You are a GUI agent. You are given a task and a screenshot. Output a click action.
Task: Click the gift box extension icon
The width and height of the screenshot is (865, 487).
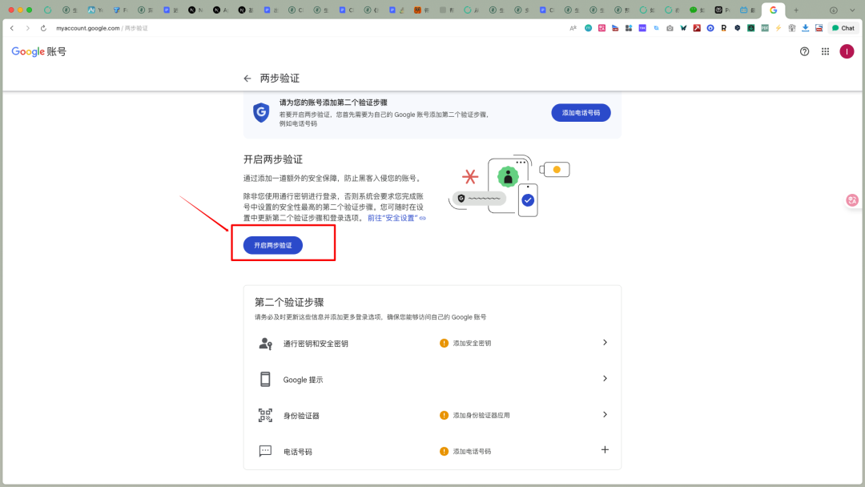tap(791, 28)
